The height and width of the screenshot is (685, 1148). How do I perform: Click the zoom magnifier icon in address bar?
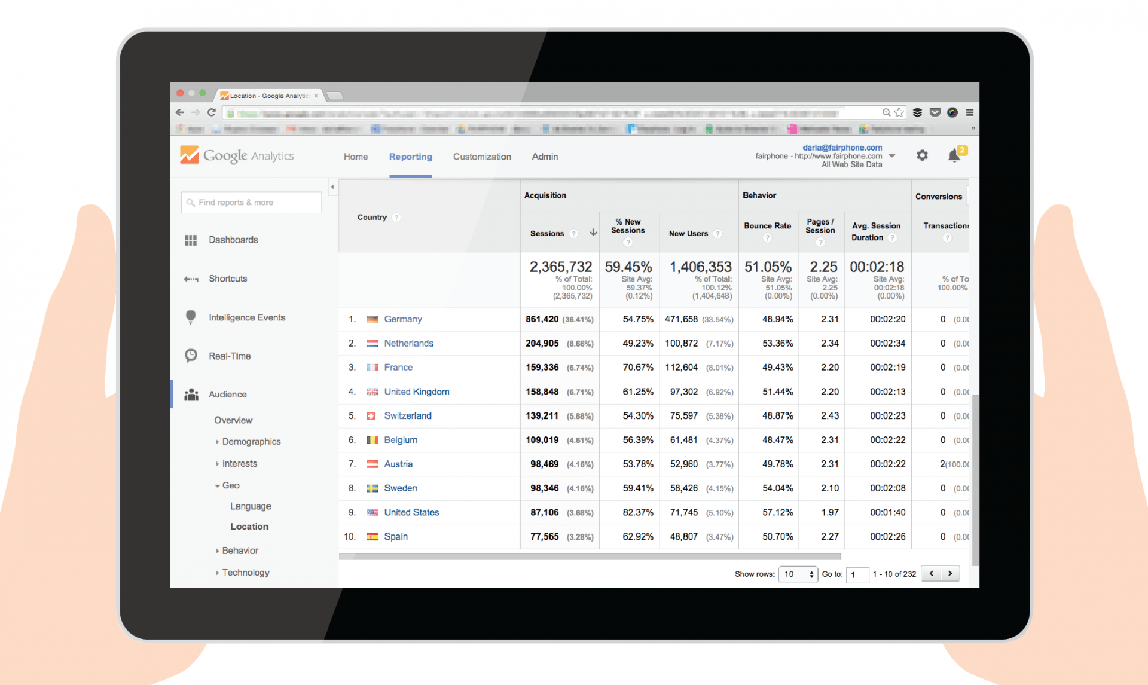(887, 112)
